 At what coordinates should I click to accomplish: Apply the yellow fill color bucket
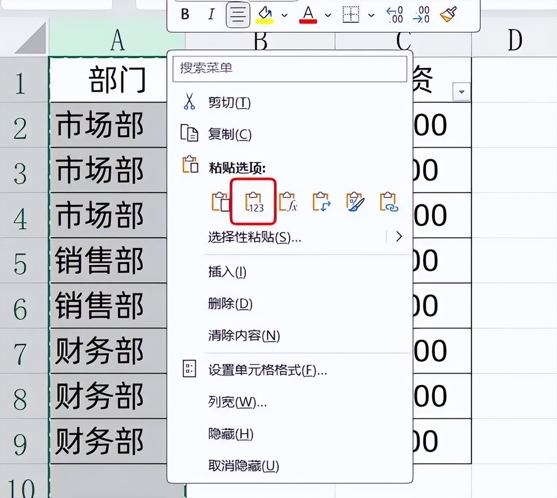[265, 14]
